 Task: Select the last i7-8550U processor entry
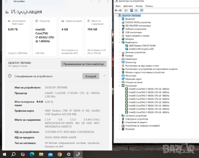click(x=149, y=112)
